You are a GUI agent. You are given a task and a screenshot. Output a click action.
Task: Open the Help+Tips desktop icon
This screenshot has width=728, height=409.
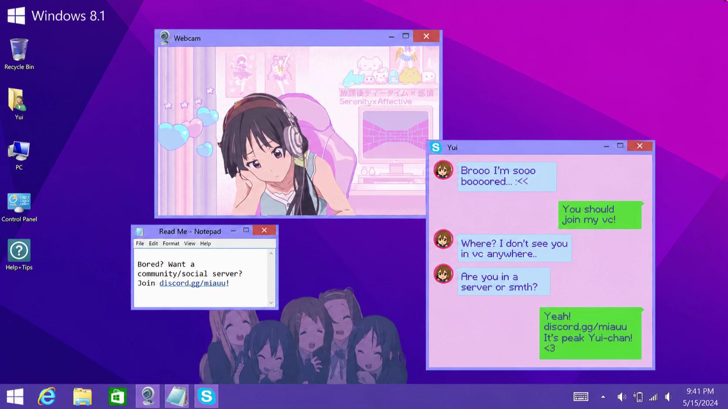[19, 255]
